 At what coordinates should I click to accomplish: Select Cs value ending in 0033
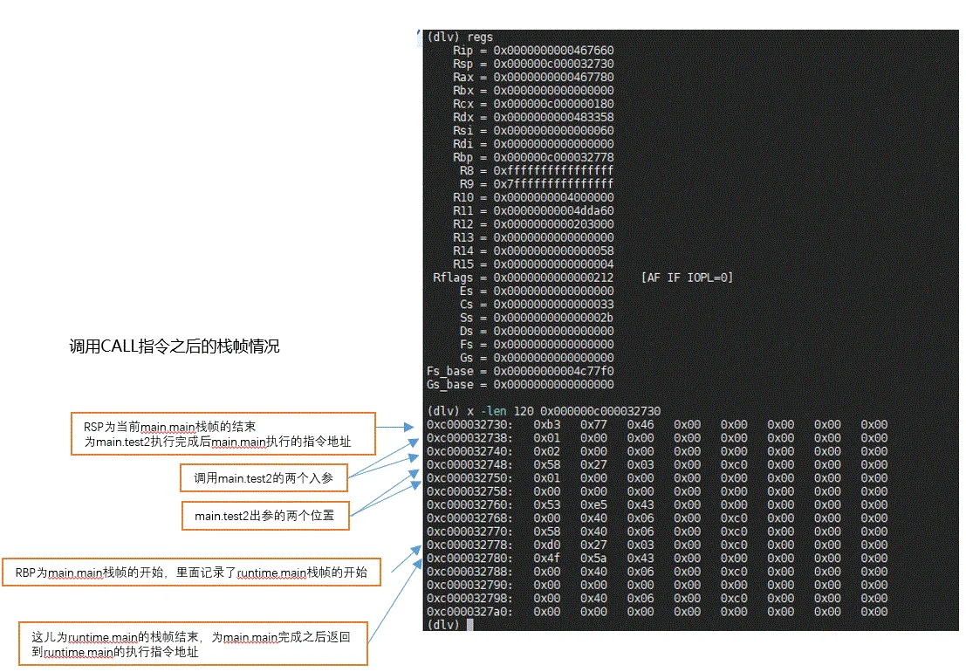point(553,305)
